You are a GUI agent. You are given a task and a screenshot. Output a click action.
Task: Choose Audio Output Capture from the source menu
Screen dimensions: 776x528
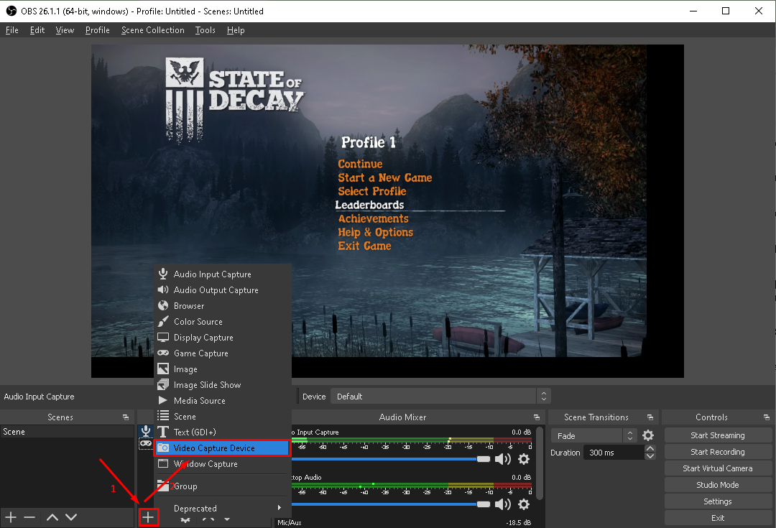tap(222, 290)
